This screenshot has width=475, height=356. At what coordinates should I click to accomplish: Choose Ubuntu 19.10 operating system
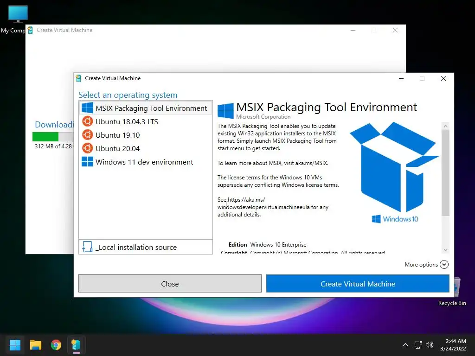point(145,135)
